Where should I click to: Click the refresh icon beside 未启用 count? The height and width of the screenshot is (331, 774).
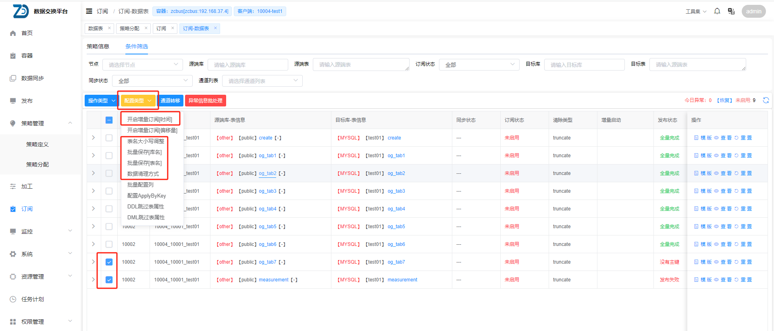coord(766,100)
